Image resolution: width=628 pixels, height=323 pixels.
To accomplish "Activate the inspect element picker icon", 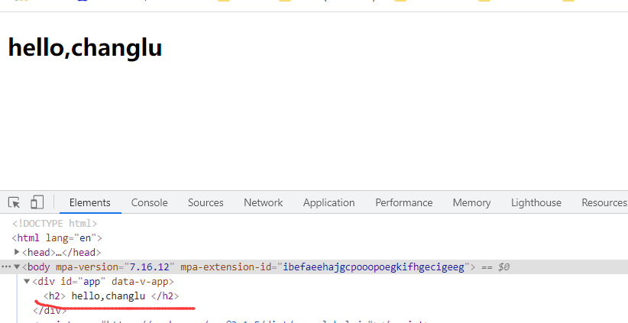I will 14,202.
